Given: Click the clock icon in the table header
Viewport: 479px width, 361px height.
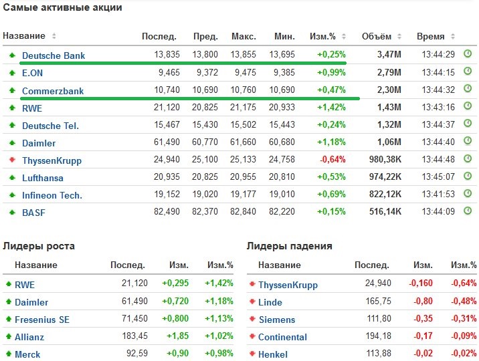Looking at the screenshot, I should (454, 36).
